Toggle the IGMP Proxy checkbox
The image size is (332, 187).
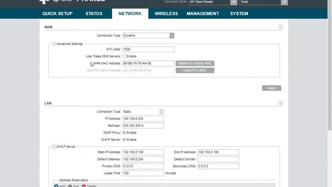(124, 132)
